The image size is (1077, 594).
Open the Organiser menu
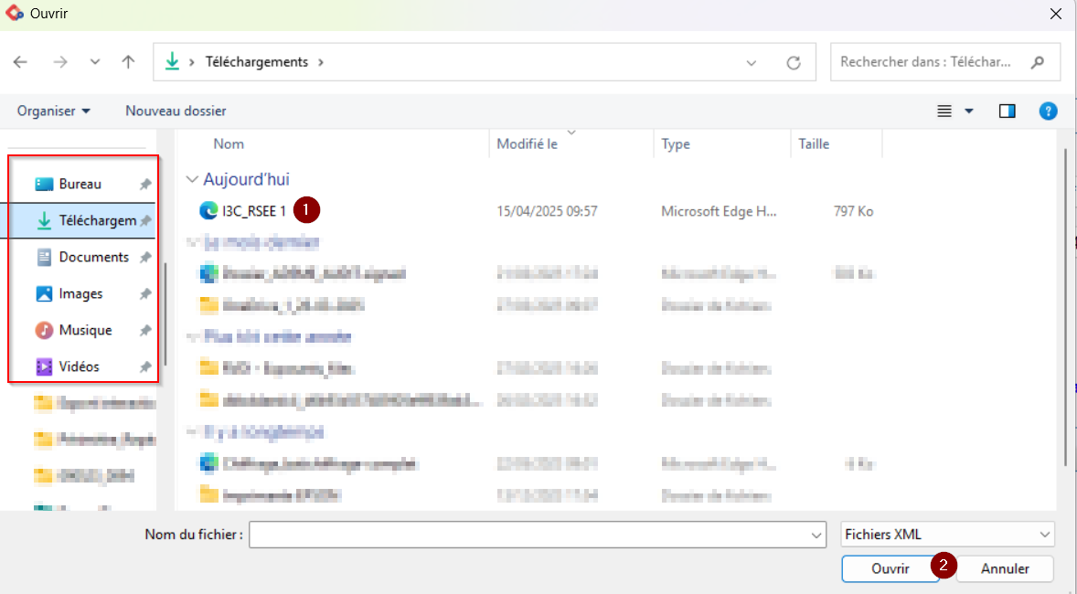point(54,111)
